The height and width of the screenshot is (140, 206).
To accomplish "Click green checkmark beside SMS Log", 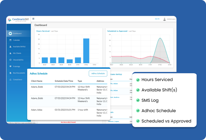I will pos(138,100).
